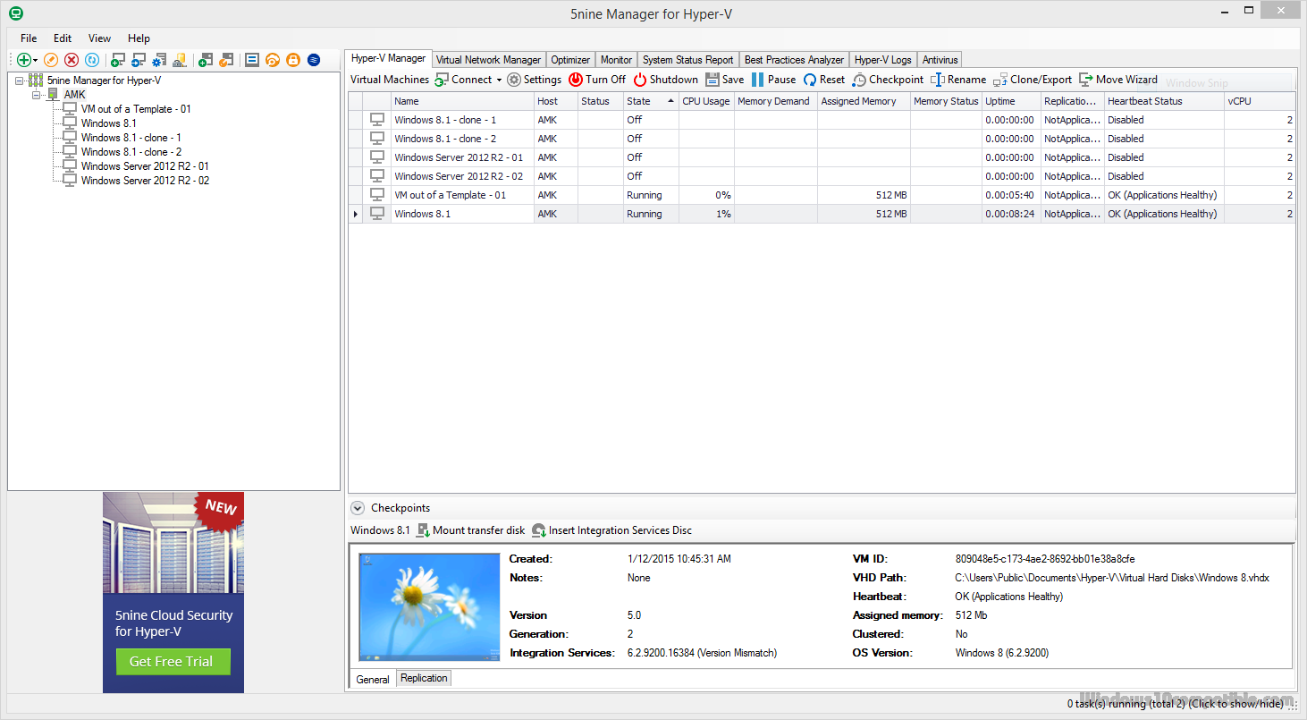
Task: Pause the selected virtual machine
Action: [x=773, y=80]
